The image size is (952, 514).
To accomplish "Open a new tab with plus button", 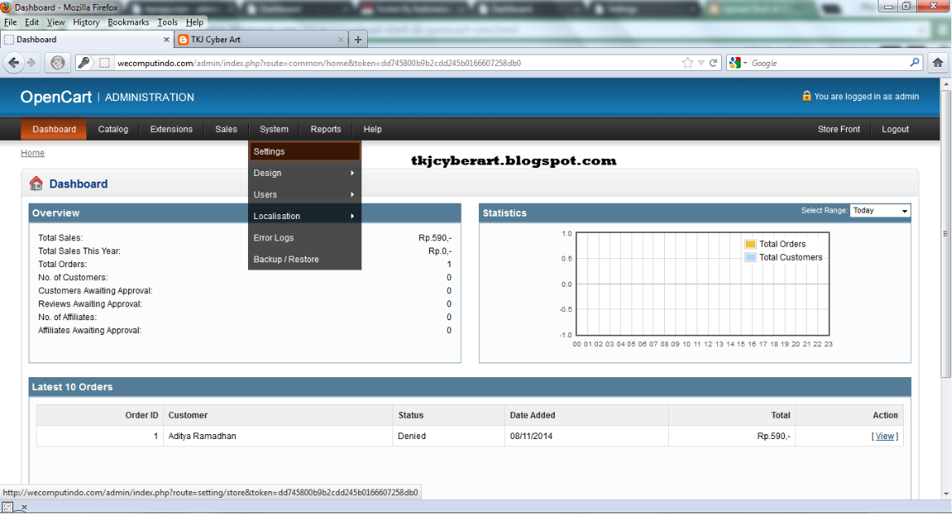I will point(358,39).
